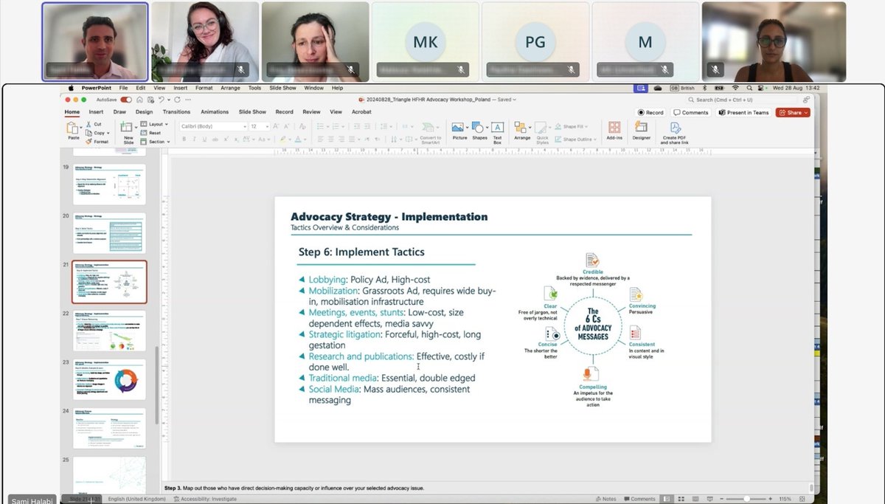Activate the Format painter brush
885x504 pixels.
(x=89, y=142)
